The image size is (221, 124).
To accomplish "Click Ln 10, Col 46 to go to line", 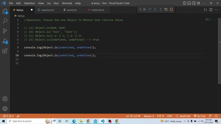I will point(133,116).
